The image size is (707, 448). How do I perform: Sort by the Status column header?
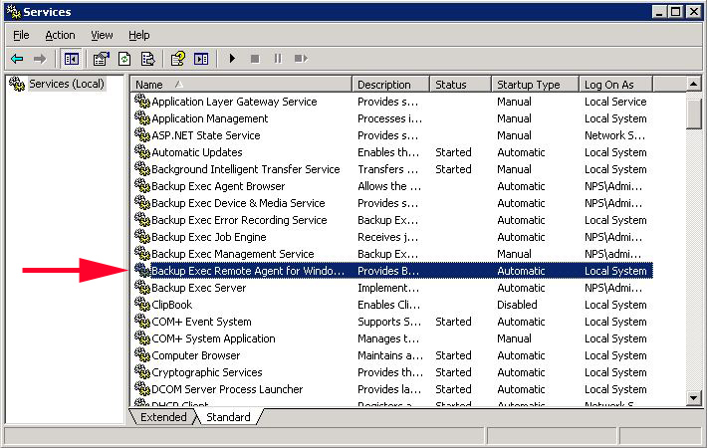[x=461, y=85]
